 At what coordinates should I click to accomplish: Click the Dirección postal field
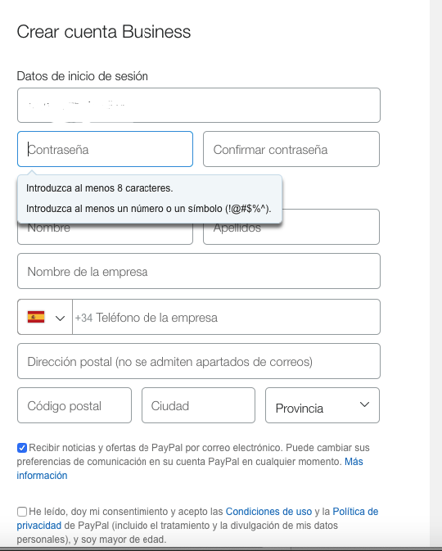click(199, 361)
